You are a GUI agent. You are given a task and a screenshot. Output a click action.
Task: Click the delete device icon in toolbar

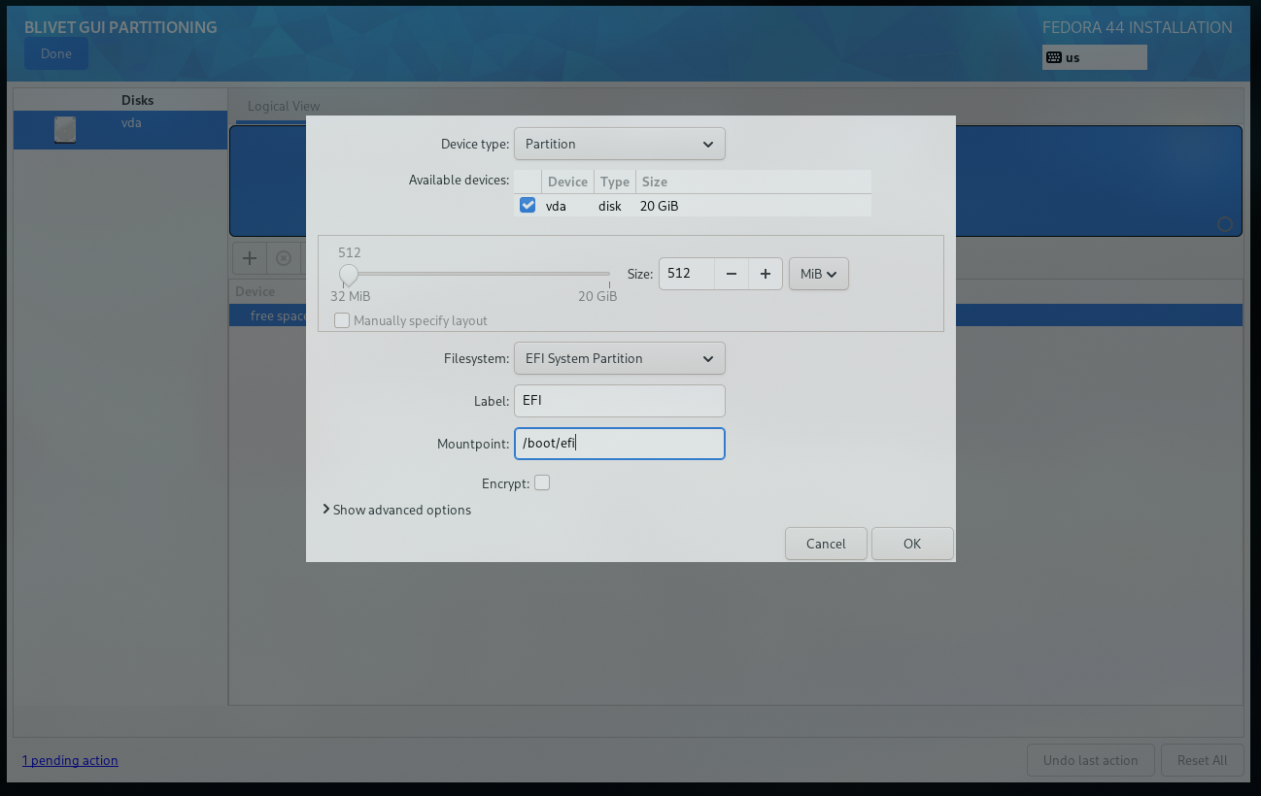284,258
